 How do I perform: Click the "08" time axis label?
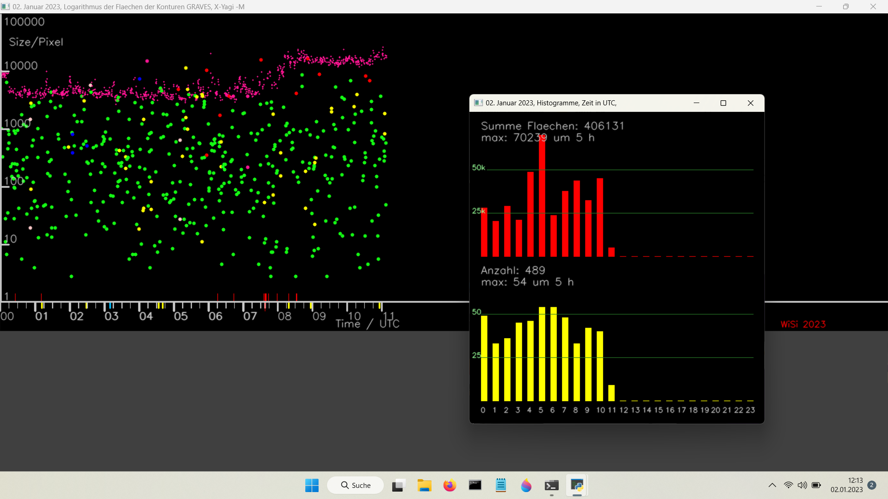284,316
